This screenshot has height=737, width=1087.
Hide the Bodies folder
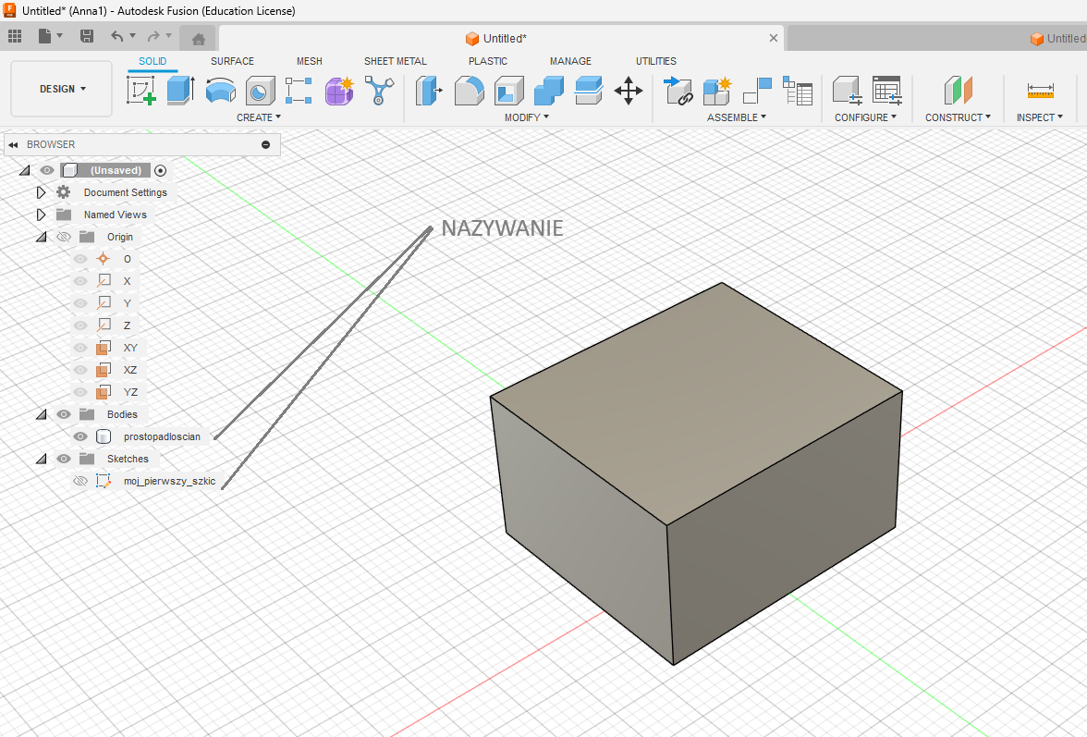(x=64, y=414)
